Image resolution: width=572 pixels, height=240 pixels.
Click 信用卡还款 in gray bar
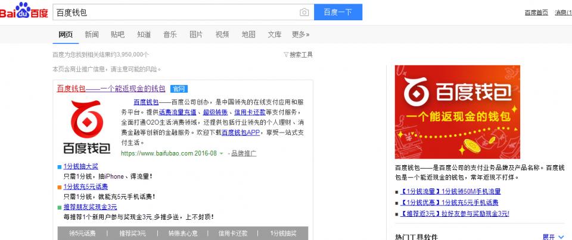point(233,233)
